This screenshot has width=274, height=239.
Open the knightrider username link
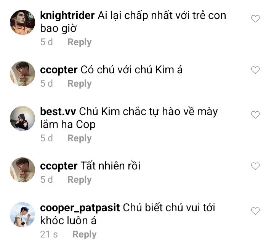pyautogui.click(x=67, y=16)
